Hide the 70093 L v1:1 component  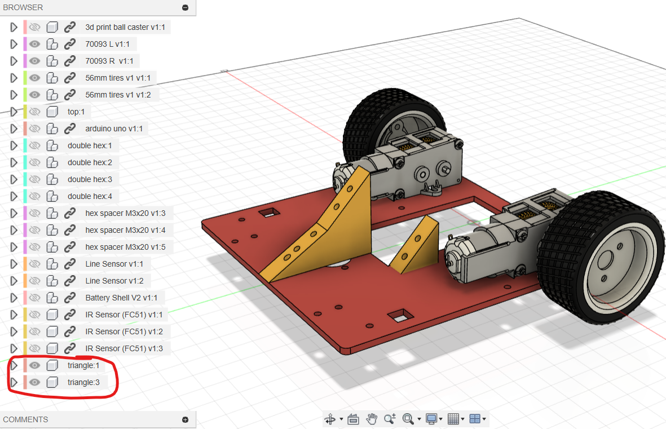[35, 44]
